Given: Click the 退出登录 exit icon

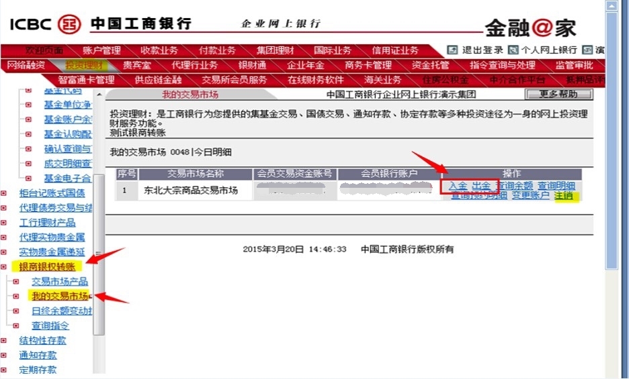Looking at the screenshot, I should click(x=452, y=50).
